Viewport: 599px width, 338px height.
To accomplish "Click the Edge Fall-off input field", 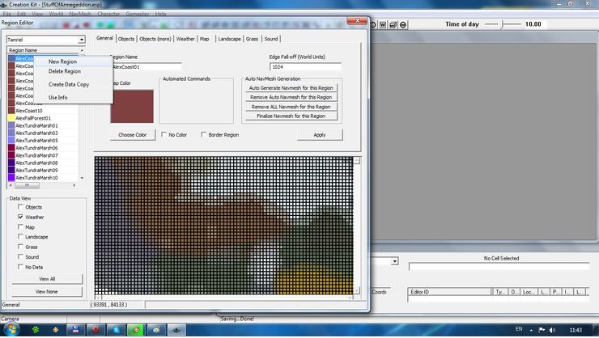I will [304, 66].
